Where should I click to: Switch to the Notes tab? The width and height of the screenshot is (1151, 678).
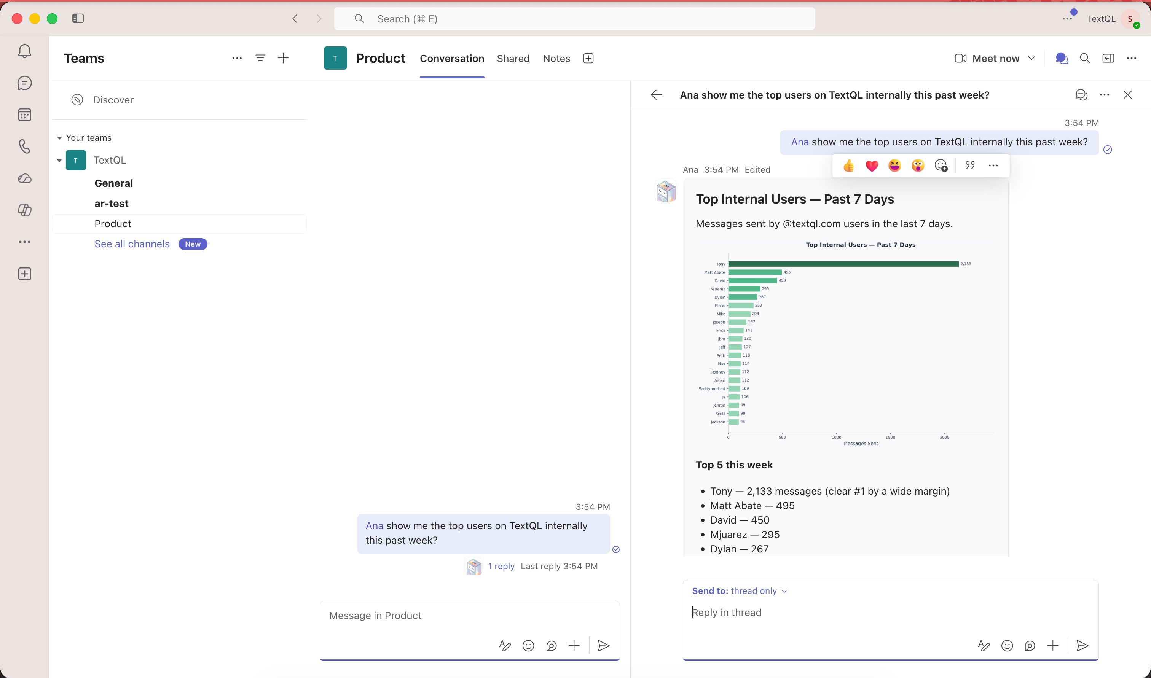556,59
